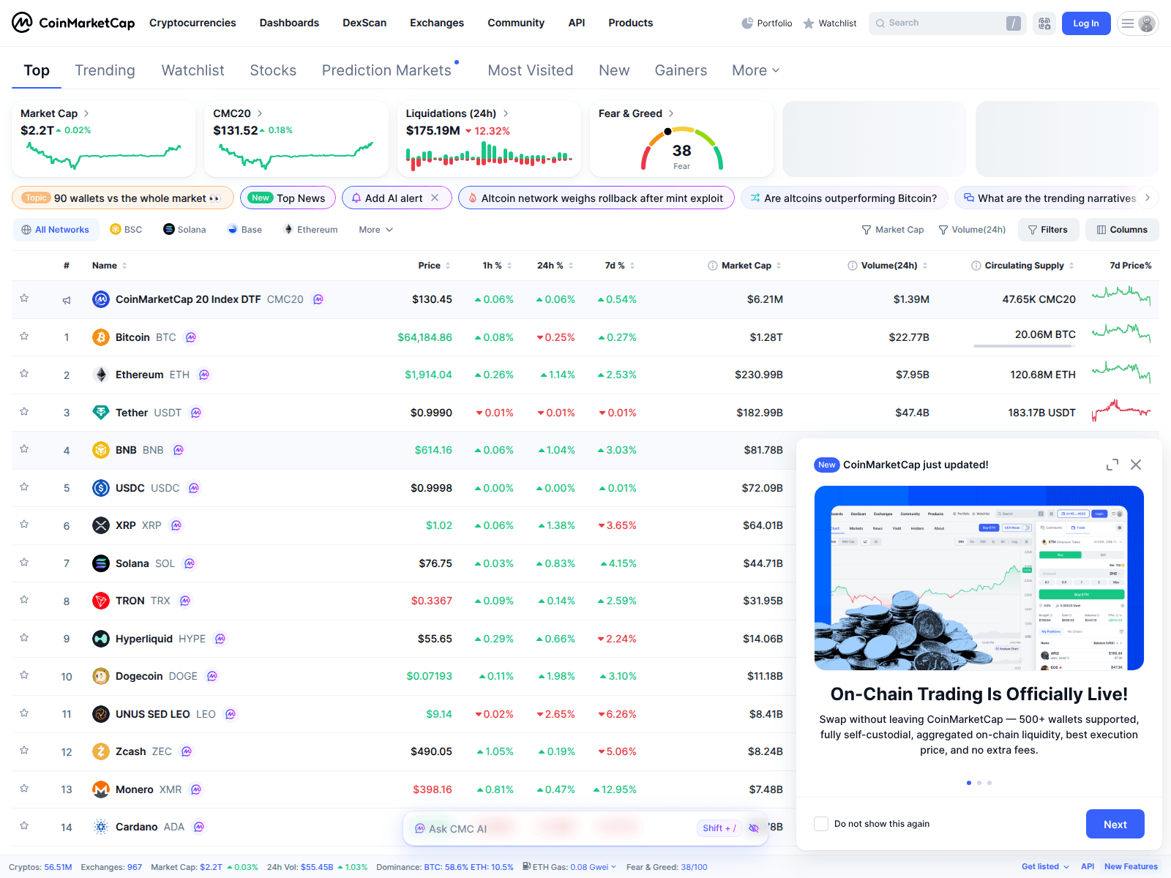Star Bitcoin to add to watchlist
The height and width of the screenshot is (878, 1171).
(24, 337)
